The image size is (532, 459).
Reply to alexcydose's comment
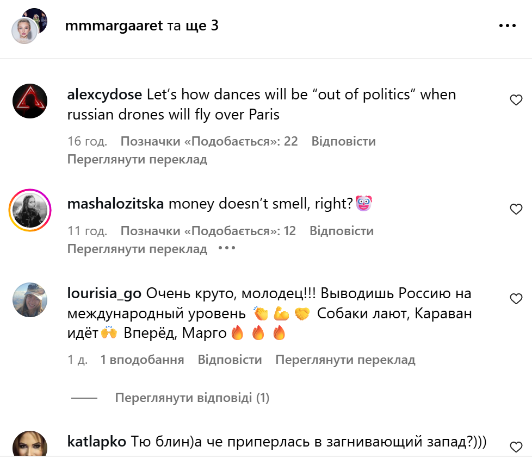click(x=343, y=142)
